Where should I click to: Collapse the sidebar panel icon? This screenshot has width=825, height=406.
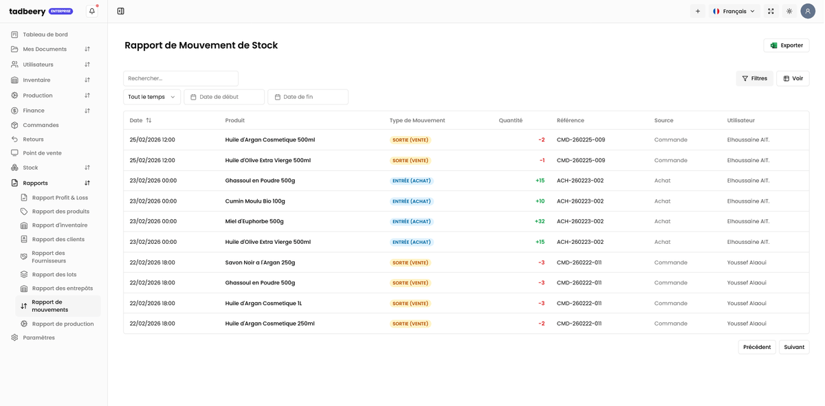coord(121,11)
